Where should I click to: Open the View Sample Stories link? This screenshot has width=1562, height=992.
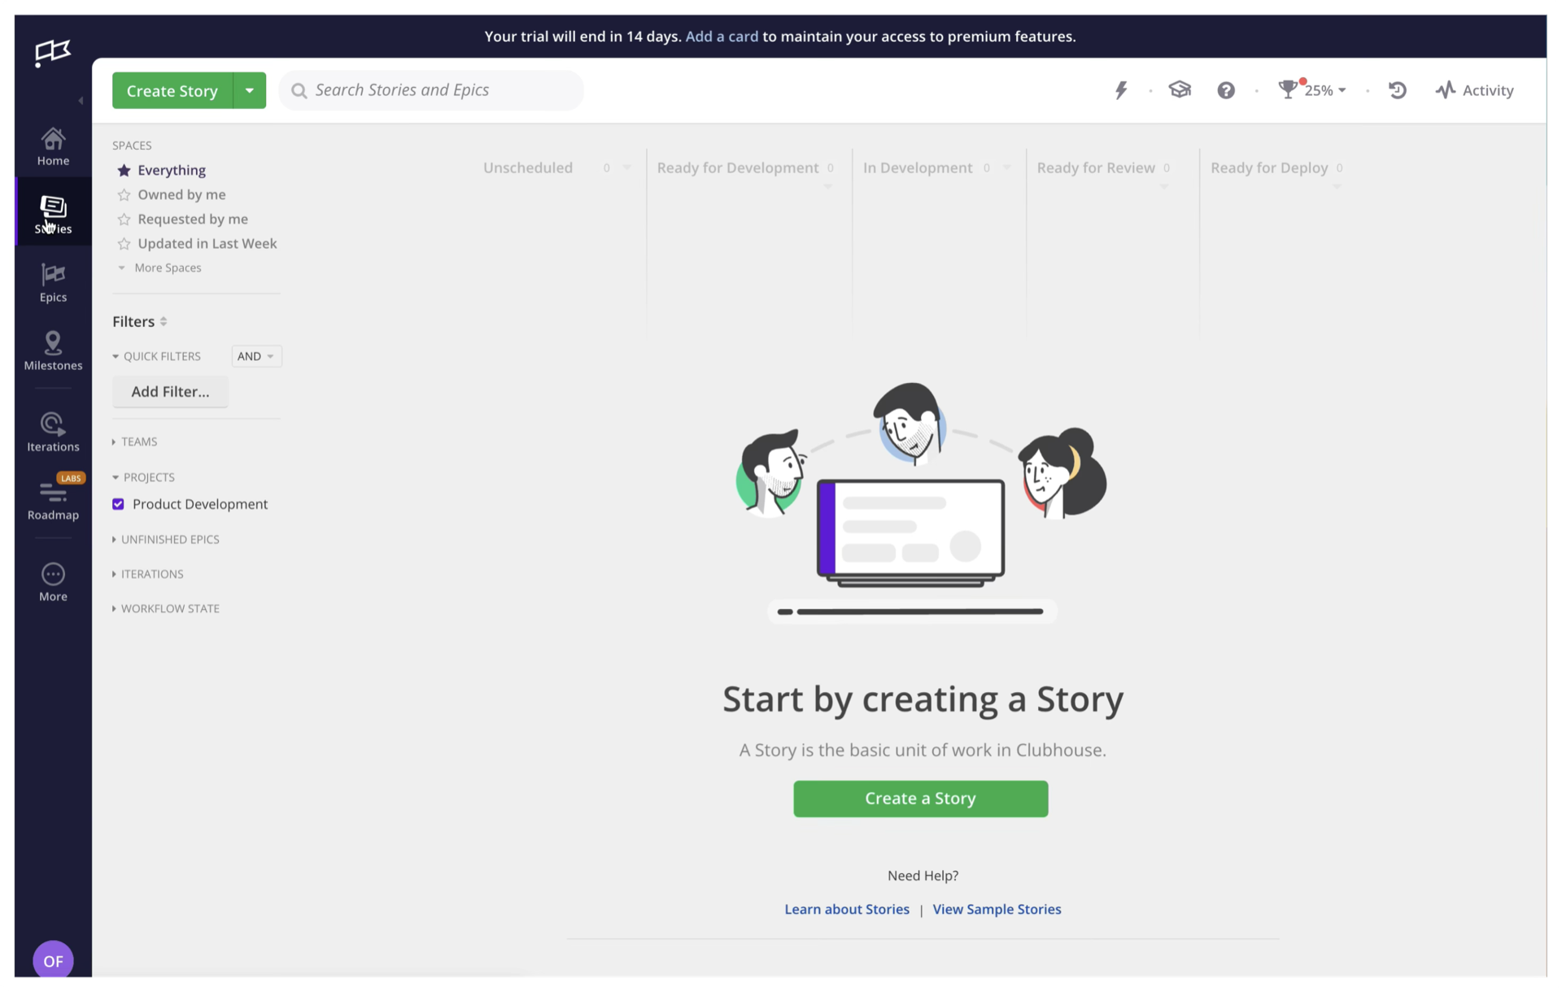coord(997,909)
